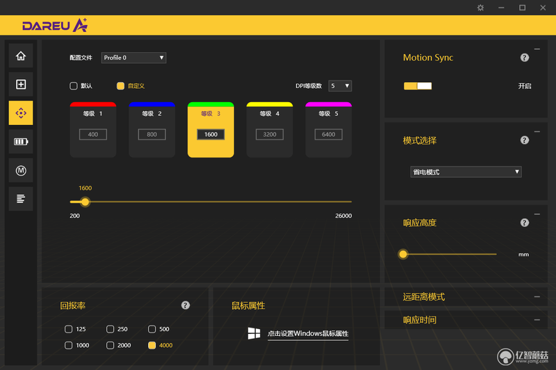The height and width of the screenshot is (370, 556).
Task: Select DPI level 3 card
Action: [x=211, y=130]
